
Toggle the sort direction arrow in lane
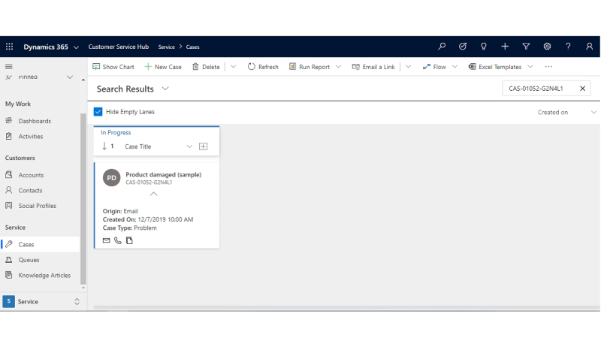pyautogui.click(x=104, y=146)
